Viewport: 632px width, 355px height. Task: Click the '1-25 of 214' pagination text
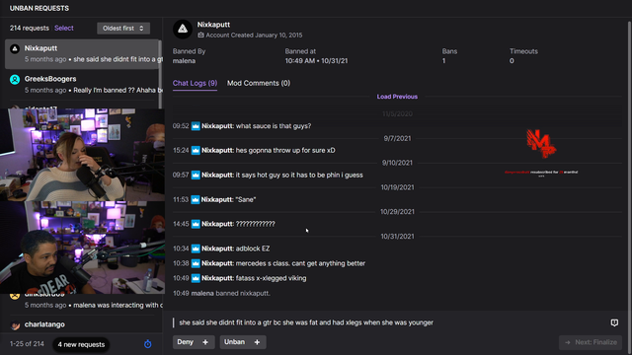27,344
